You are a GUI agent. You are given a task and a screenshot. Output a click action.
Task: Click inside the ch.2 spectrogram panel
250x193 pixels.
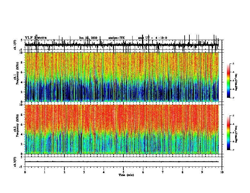coord(122,129)
